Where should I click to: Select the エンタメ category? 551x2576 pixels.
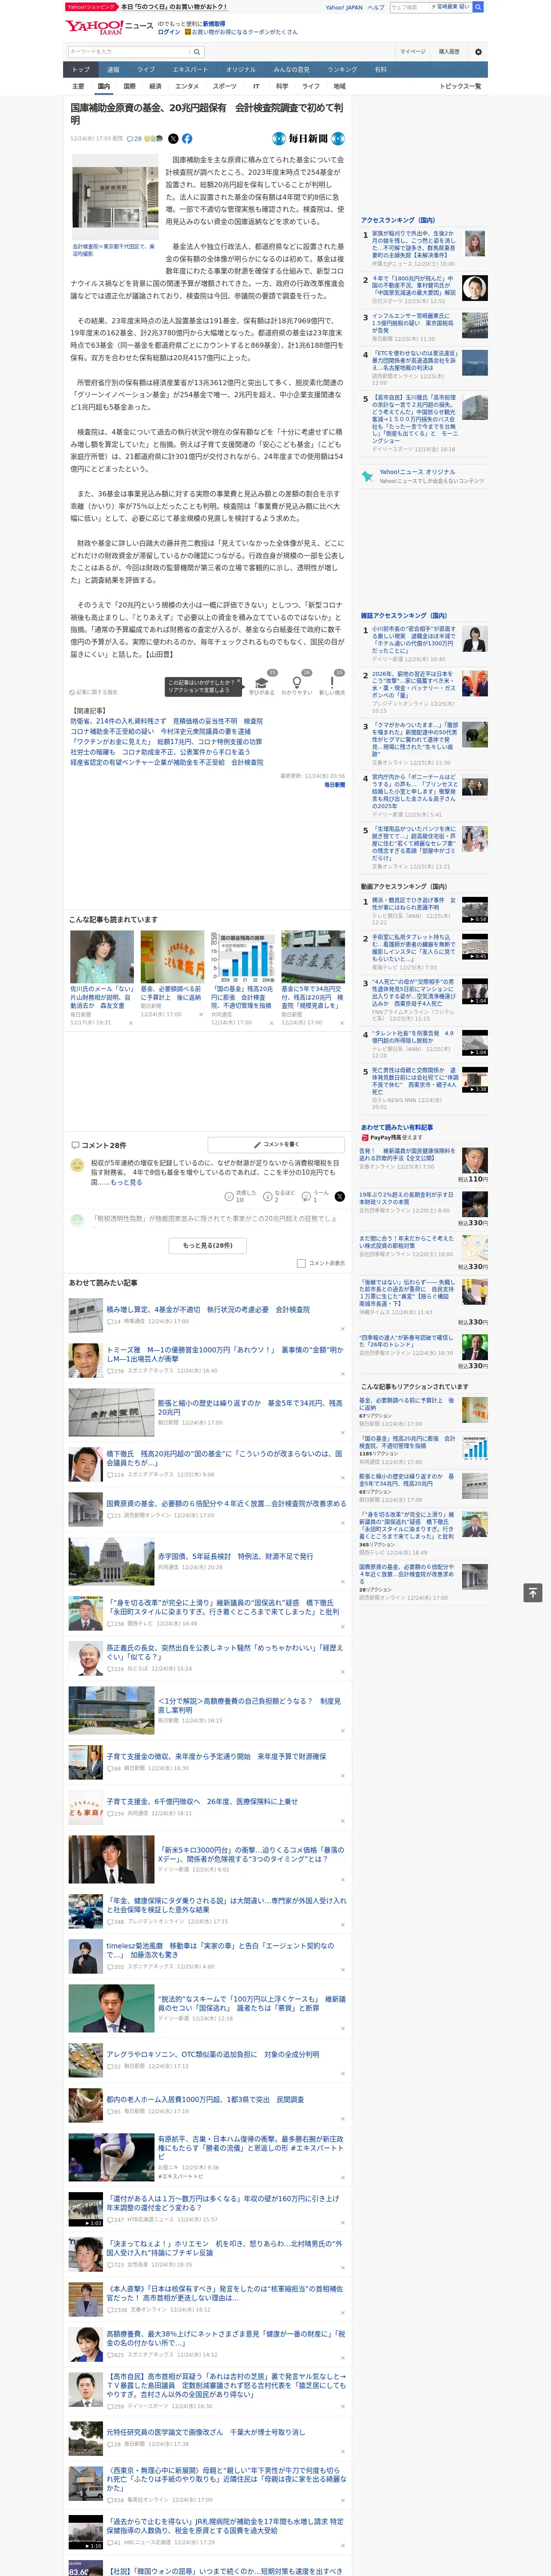[x=187, y=86]
